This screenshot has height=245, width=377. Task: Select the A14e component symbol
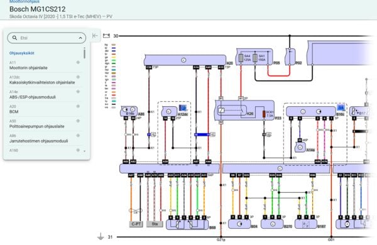(x=300, y=147)
